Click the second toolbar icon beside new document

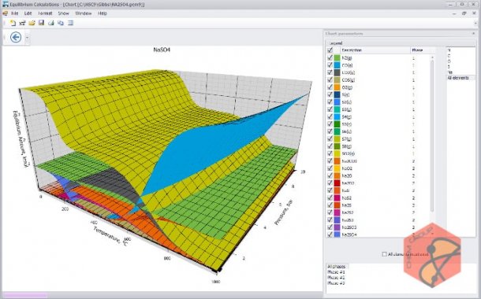coord(22,23)
